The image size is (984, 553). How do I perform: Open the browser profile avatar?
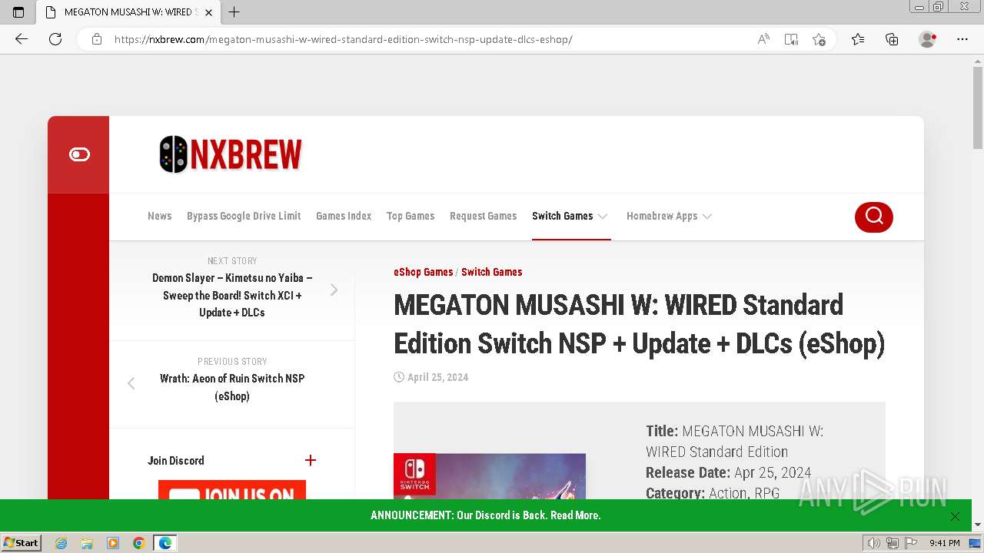click(x=928, y=39)
